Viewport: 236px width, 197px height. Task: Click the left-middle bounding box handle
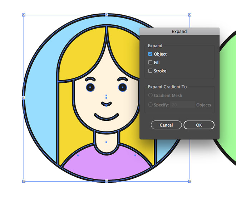tap(24, 98)
